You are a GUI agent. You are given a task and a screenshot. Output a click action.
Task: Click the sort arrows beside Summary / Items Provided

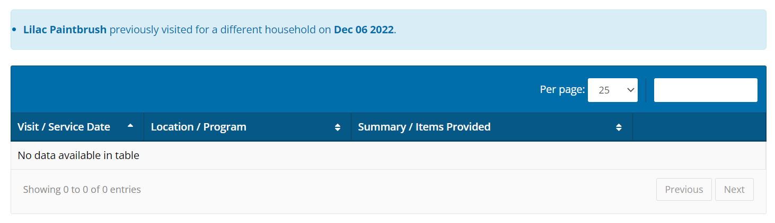click(x=619, y=127)
